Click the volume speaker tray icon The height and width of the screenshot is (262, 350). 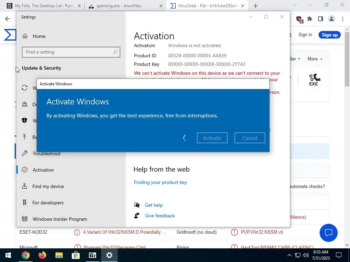coord(306,255)
